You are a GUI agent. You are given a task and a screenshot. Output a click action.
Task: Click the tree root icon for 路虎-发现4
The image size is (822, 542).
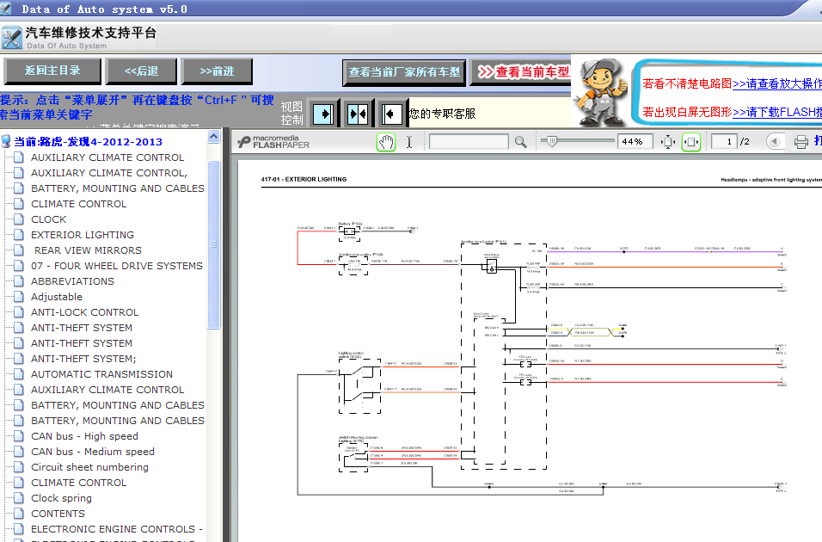click(6, 142)
